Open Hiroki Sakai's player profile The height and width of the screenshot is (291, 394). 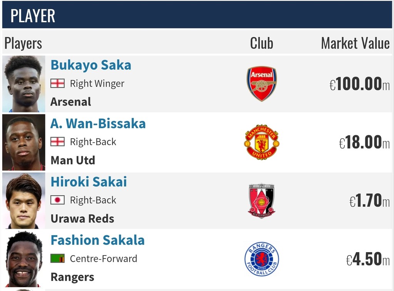point(88,182)
